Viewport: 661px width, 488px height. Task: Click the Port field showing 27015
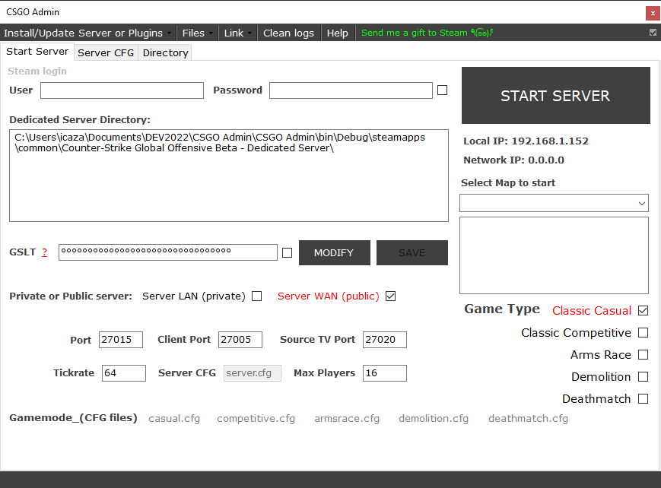click(x=121, y=340)
